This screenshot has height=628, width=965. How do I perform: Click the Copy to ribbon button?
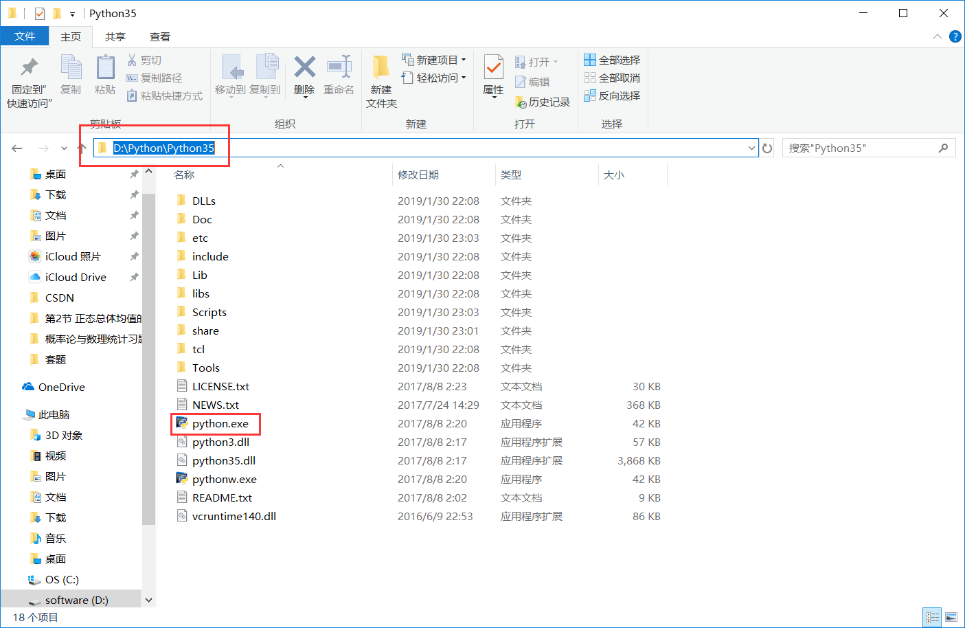coord(264,75)
